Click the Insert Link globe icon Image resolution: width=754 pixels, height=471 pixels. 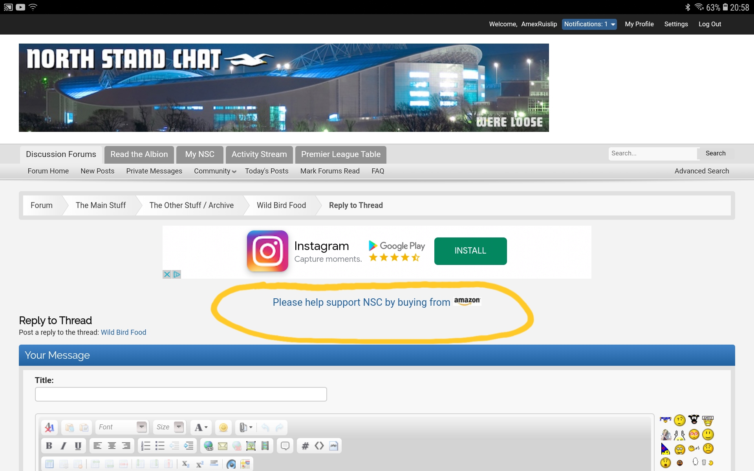(x=209, y=446)
